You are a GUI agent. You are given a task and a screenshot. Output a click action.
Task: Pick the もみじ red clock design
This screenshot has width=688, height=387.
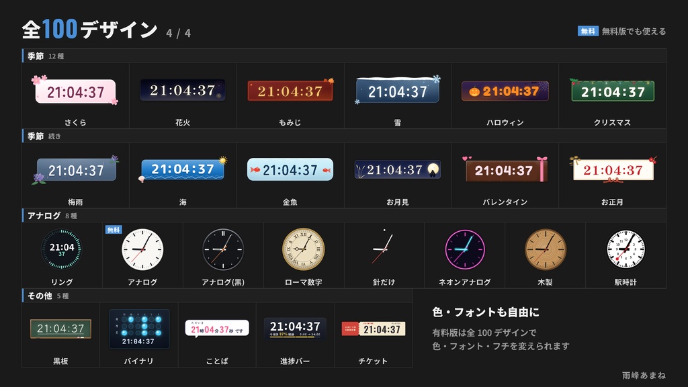point(290,91)
